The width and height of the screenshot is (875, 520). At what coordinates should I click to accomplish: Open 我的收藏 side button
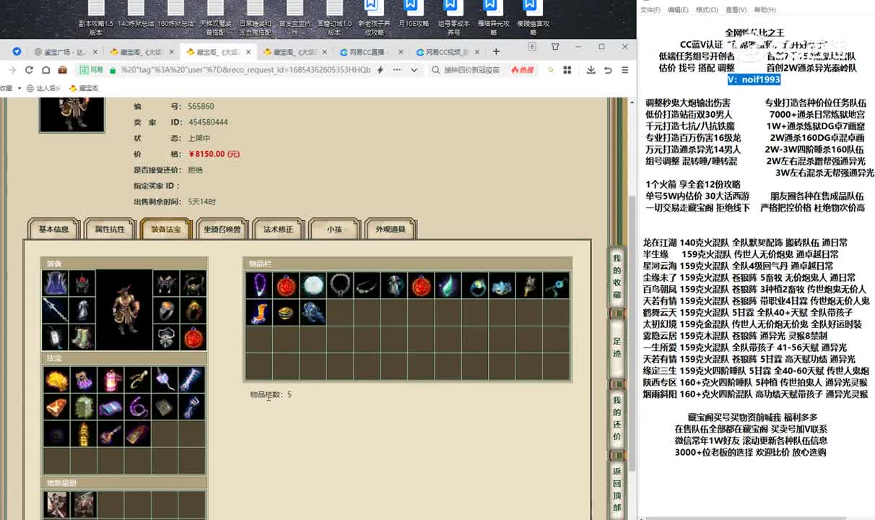tap(617, 277)
